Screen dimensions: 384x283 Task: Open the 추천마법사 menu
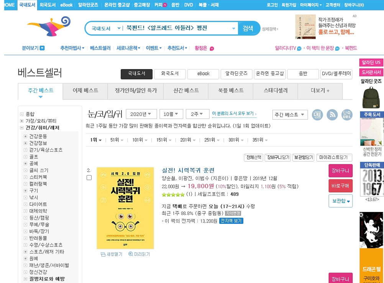72,48
